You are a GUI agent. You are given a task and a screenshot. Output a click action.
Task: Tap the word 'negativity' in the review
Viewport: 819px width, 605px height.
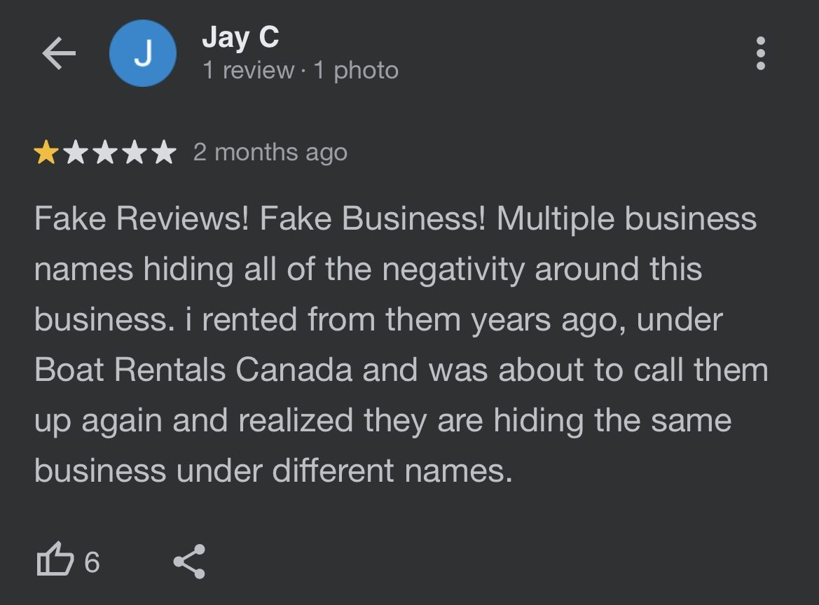(453, 270)
